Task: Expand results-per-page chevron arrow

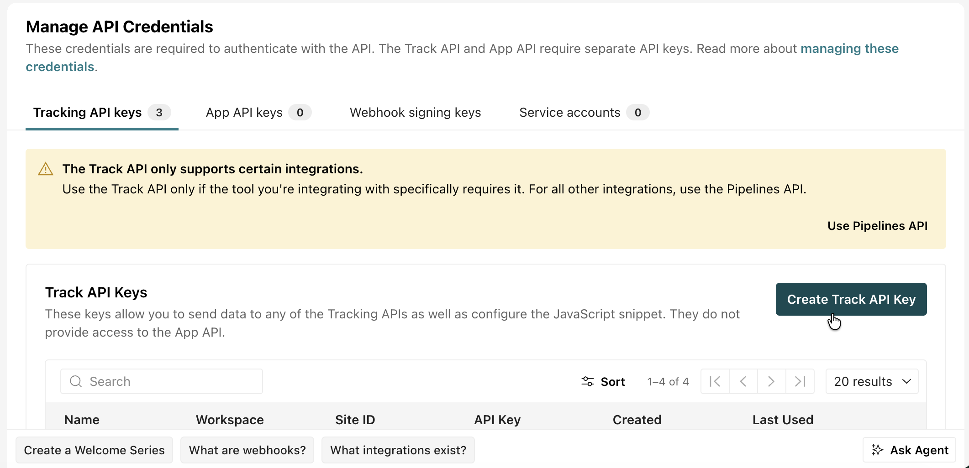Action: click(906, 381)
